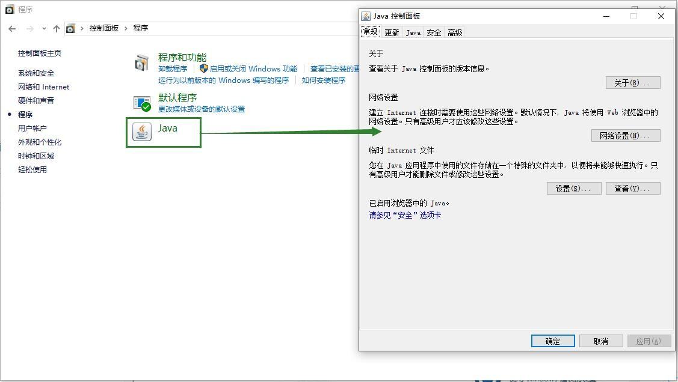Viewport: 678px width, 382px height.
Task: Open 网络和 Internet category in sidebar
Action: pyautogui.click(x=44, y=87)
